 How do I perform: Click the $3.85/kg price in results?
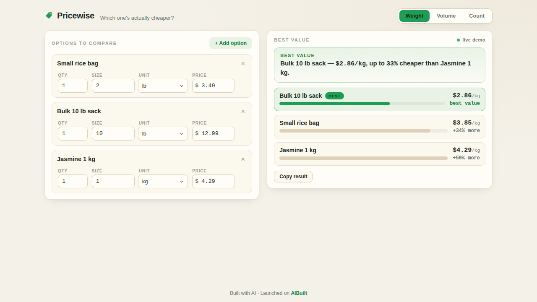tap(466, 123)
